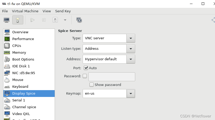Click the Video QXL monitor icon

[x=7, y=114]
